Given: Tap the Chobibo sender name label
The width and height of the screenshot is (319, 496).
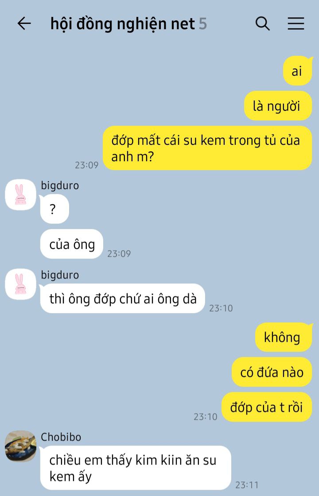Looking at the screenshot, I should (x=61, y=437).
